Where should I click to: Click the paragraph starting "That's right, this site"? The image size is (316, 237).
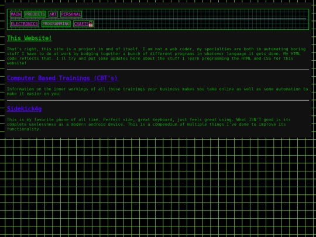point(156,56)
